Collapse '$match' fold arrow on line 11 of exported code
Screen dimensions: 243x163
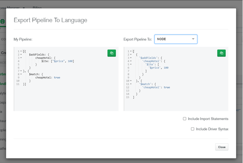[x=131, y=84]
